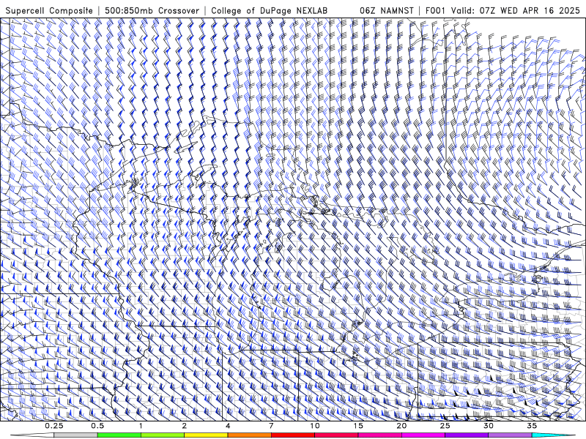Viewport: 586px width, 439px height.
Task: Click the "35" legend value
Action: tap(532, 426)
